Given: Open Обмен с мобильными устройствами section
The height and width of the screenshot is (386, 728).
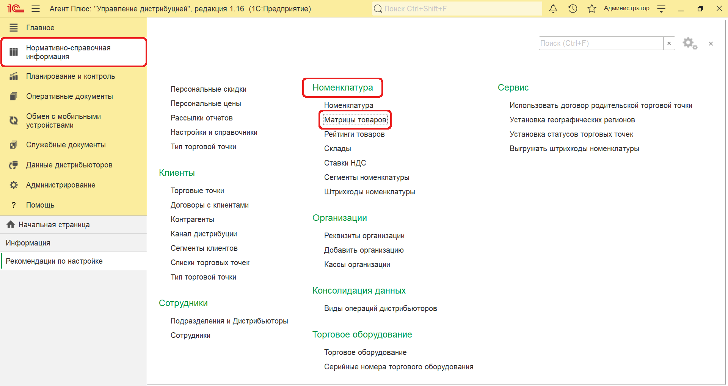Looking at the screenshot, I should click(x=63, y=121).
